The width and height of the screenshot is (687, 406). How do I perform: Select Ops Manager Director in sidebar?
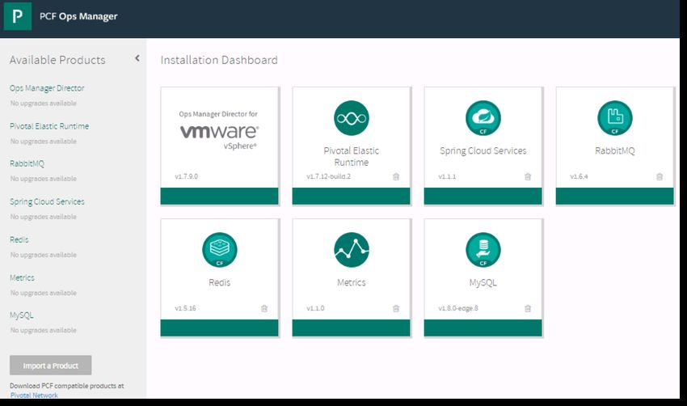click(x=47, y=88)
